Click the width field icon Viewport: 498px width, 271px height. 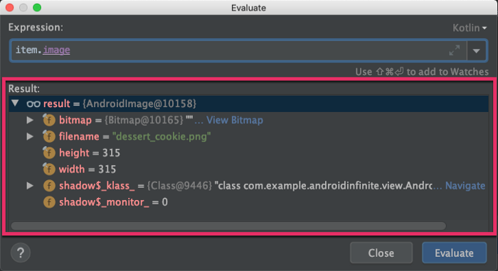tap(49, 169)
